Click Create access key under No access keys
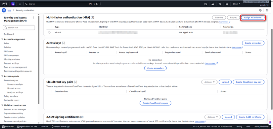Image resolution: width=273 pixels, height=129 pixels. pyautogui.click(x=155, y=68)
